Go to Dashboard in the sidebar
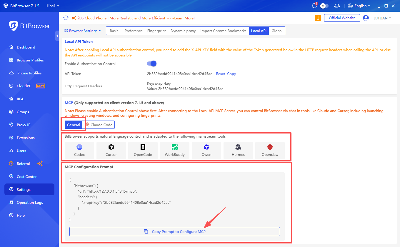The image size is (400, 247). (x=29, y=47)
